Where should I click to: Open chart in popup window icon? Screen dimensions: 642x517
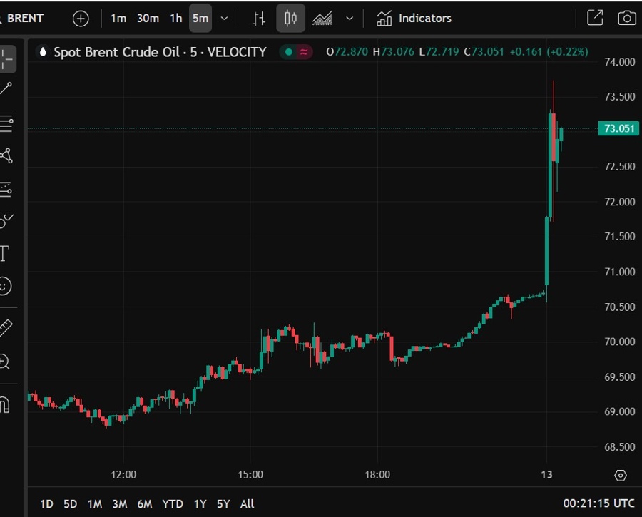tap(595, 18)
